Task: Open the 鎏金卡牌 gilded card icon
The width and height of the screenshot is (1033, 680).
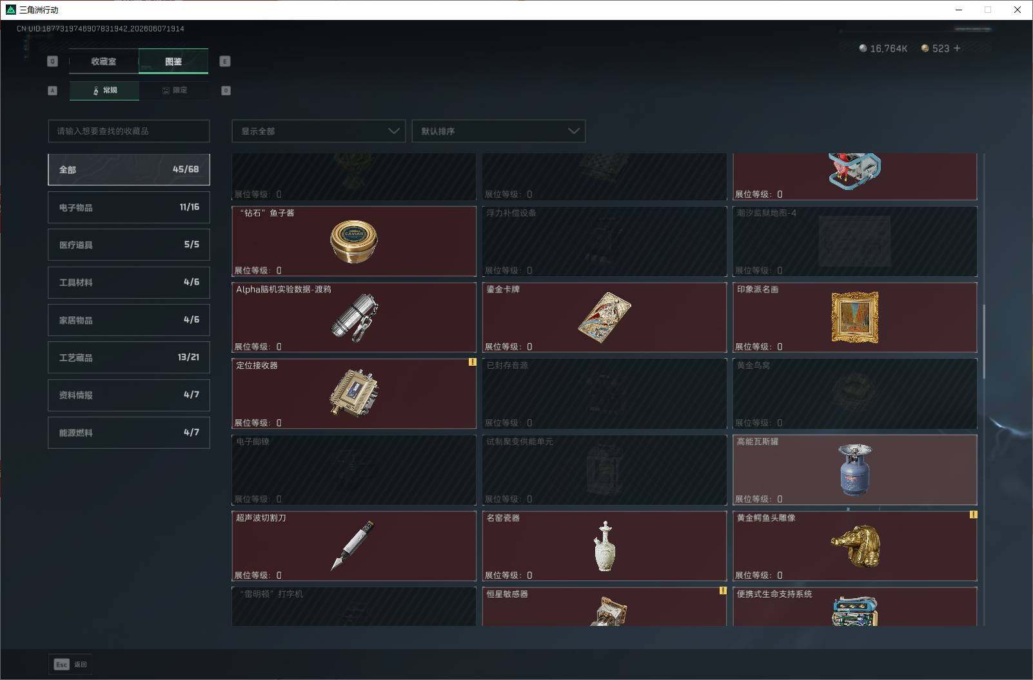Action: pyautogui.click(x=604, y=317)
